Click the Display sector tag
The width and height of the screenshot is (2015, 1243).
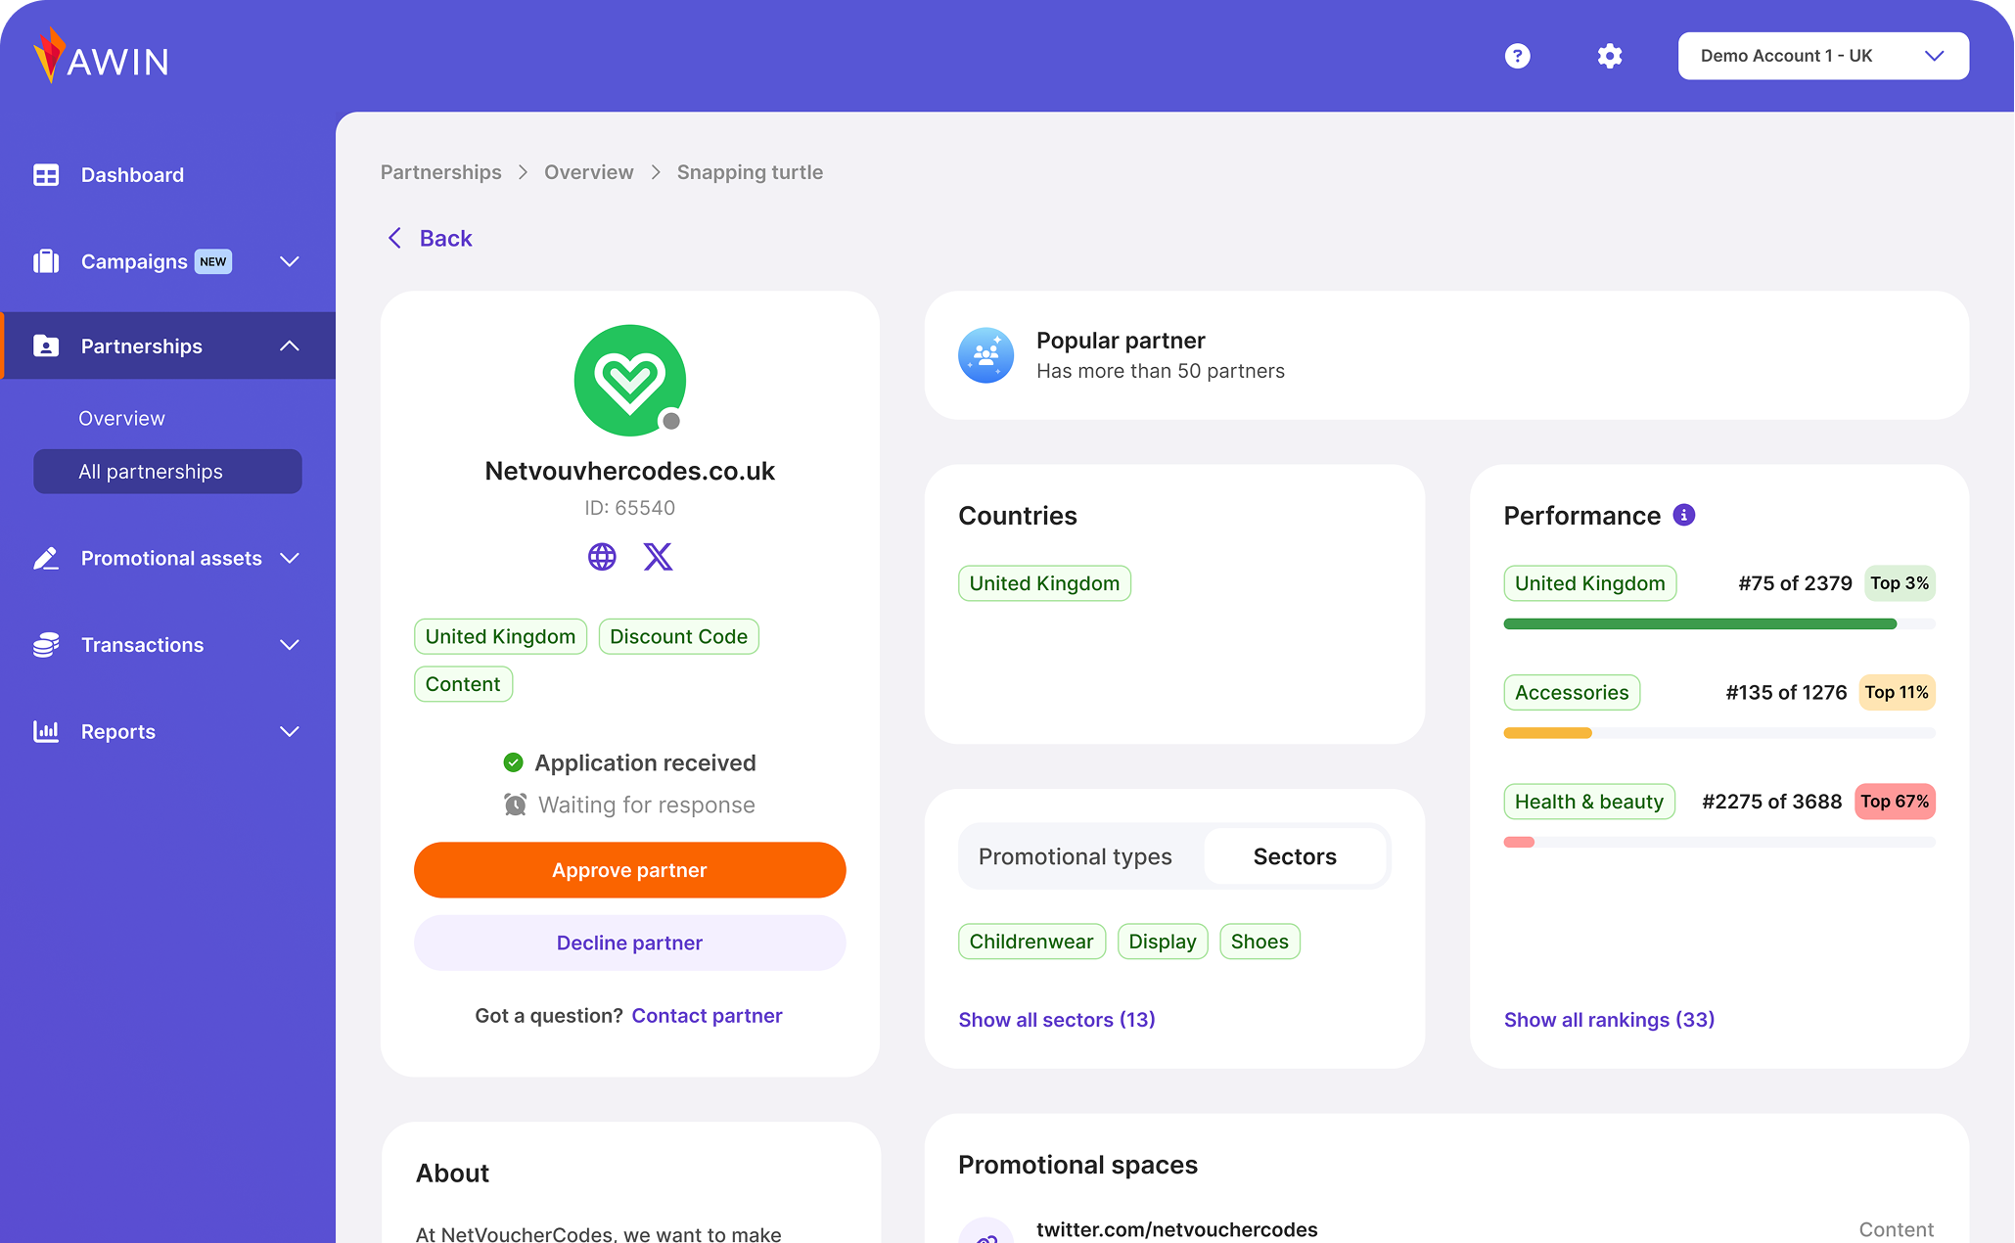[x=1163, y=942]
